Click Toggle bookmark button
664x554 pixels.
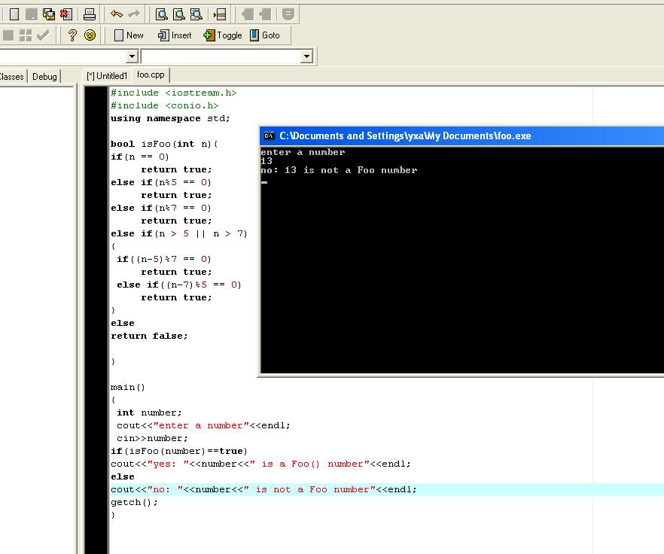point(223,35)
